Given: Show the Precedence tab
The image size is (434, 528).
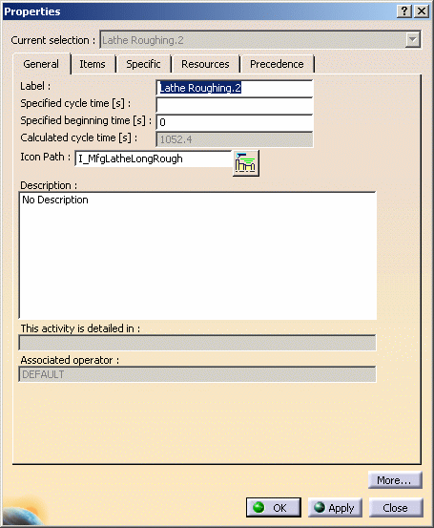Looking at the screenshot, I should click(x=277, y=64).
